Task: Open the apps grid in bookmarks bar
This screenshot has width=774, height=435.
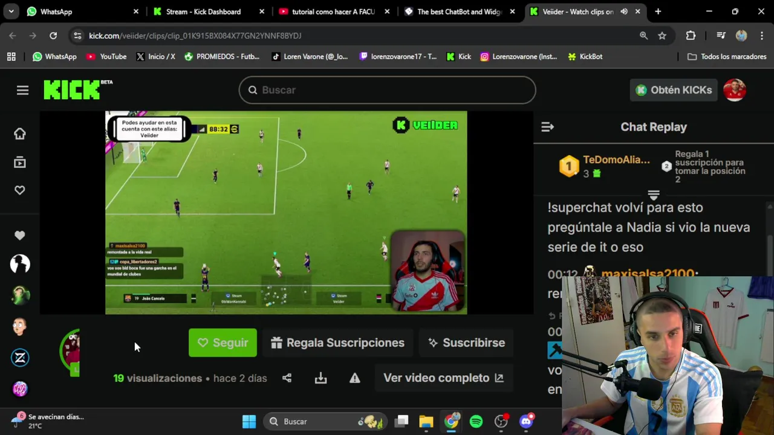Action: (x=11, y=56)
